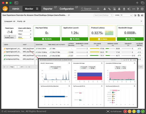Click the 2 Healthy Users box
The image size is (146, 114).
click(x=10, y=37)
